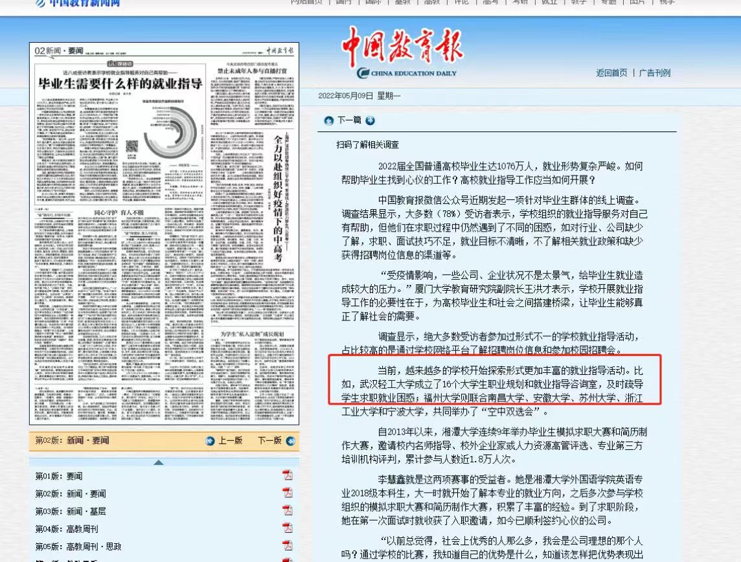Viewport: 741px width, 562px height.
Task: Collapse the page list using triangle arrow
Action: tap(158, 462)
